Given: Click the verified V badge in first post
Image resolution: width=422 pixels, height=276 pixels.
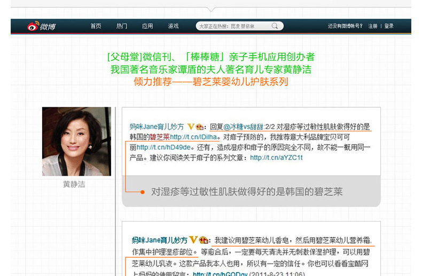Looking at the screenshot, I should pyautogui.click(x=190, y=127).
